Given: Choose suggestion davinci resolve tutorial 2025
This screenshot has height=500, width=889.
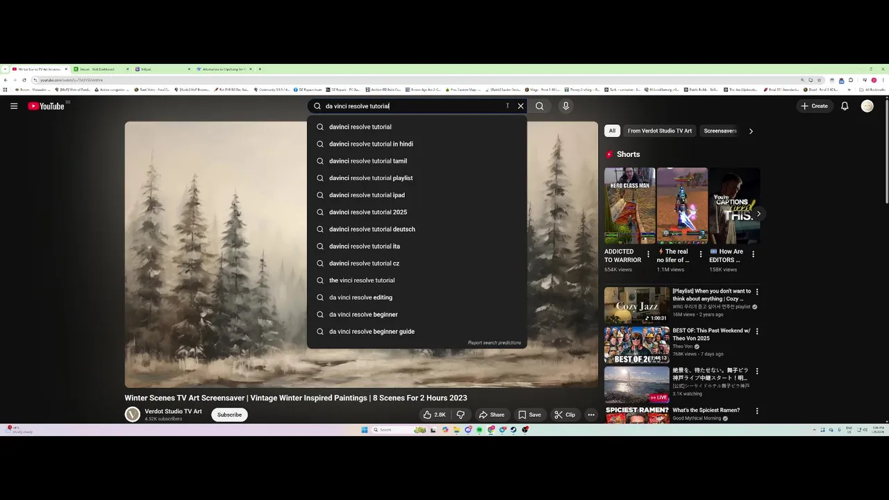Looking at the screenshot, I should [417, 212].
